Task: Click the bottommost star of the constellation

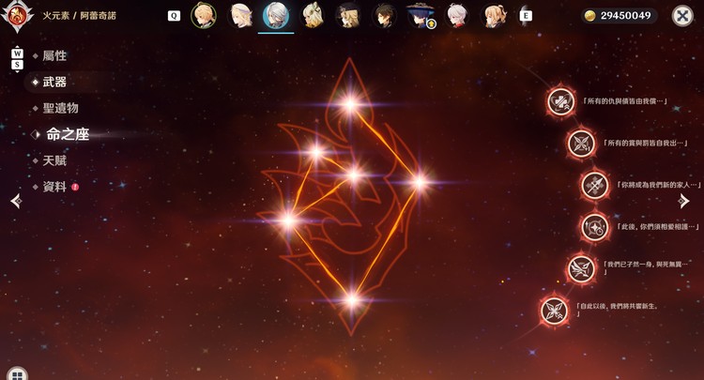Action: (353, 300)
